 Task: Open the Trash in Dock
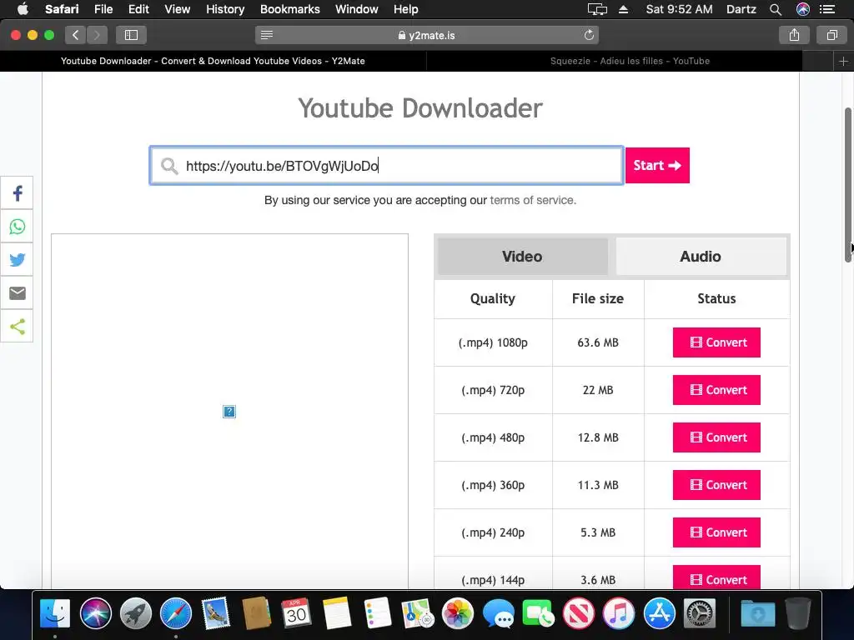tap(798, 613)
